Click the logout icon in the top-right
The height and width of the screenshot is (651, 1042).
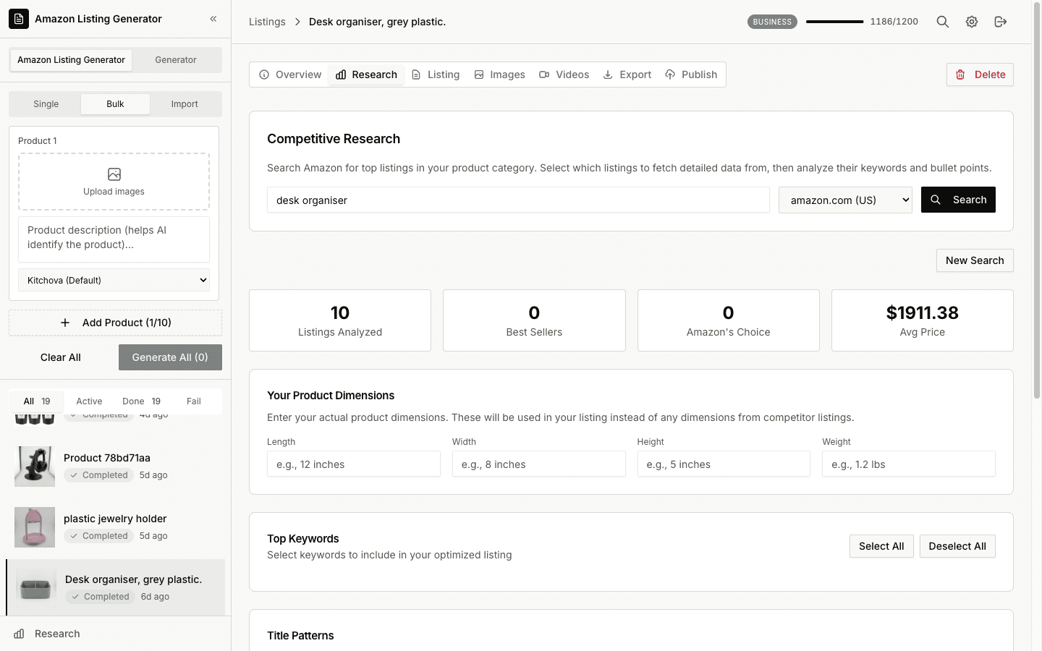1001,22
